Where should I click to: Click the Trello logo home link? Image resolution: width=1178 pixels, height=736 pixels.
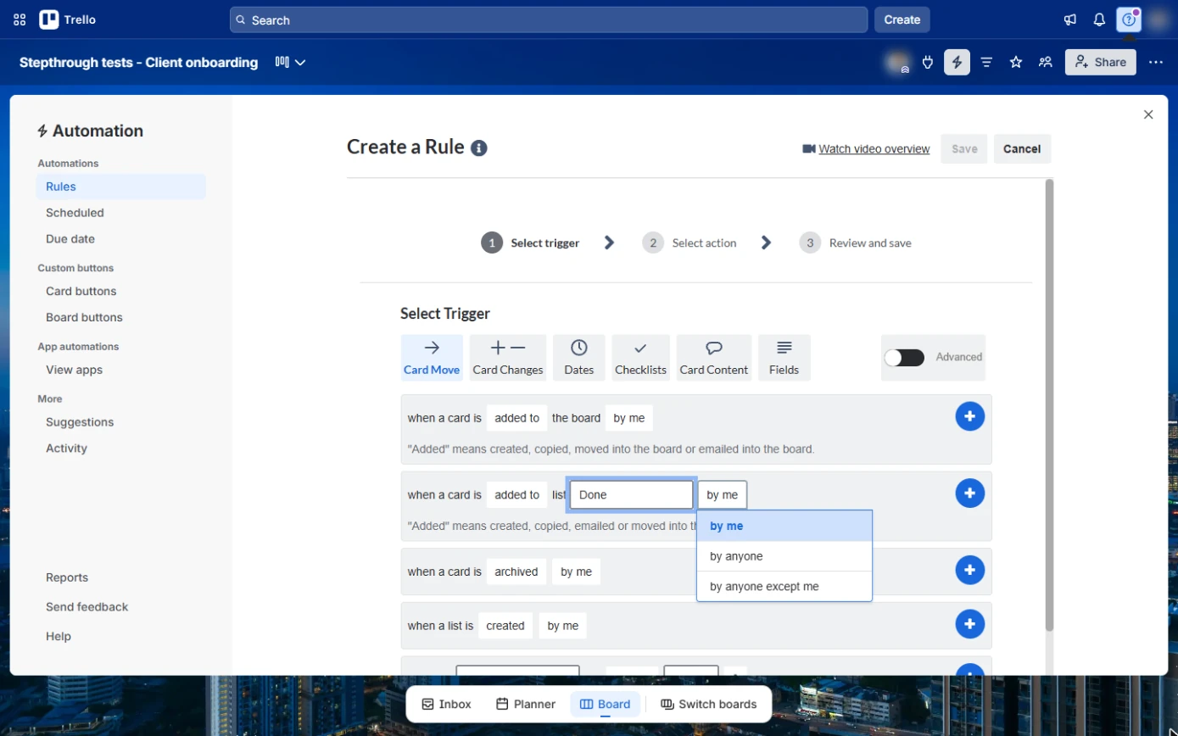68,20
